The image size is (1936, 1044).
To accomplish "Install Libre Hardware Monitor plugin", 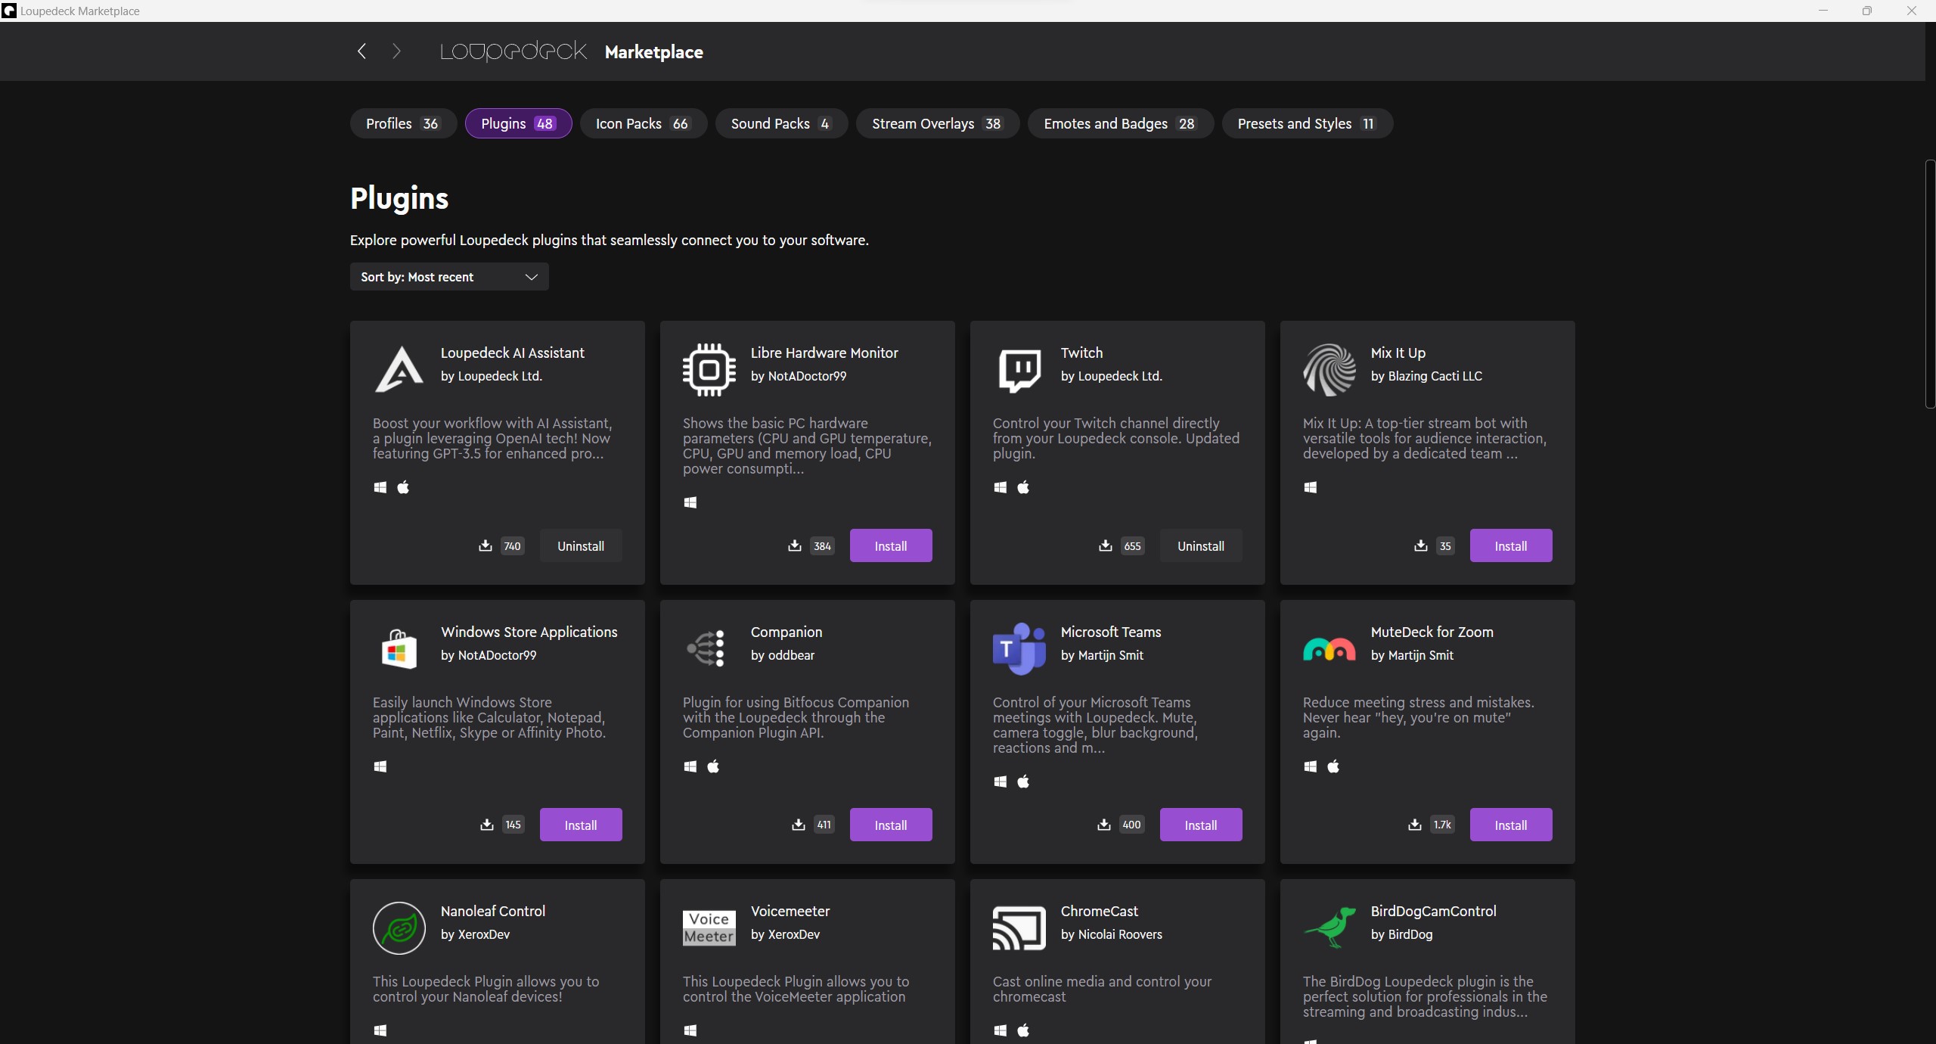I will click(891, 545).
